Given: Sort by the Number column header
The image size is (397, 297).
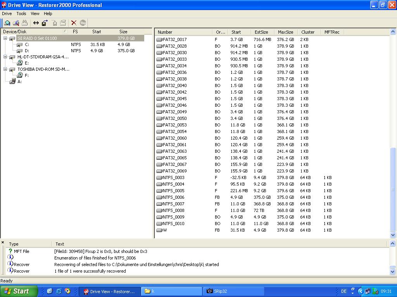Looking at the screenshot, I should 183,32.
